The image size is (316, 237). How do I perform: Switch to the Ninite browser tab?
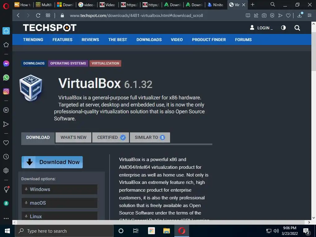(x=216, y=5)
